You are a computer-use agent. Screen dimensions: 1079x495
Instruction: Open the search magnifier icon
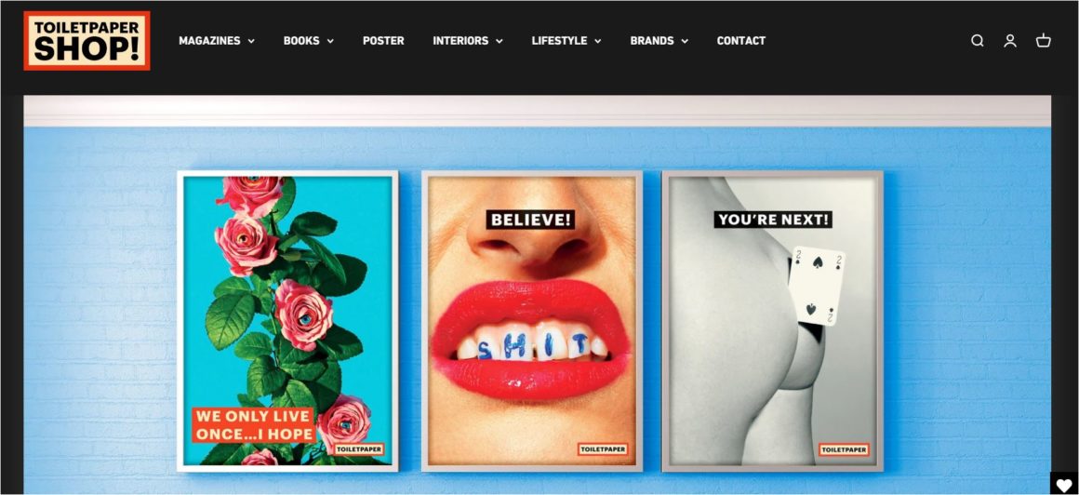978,41
